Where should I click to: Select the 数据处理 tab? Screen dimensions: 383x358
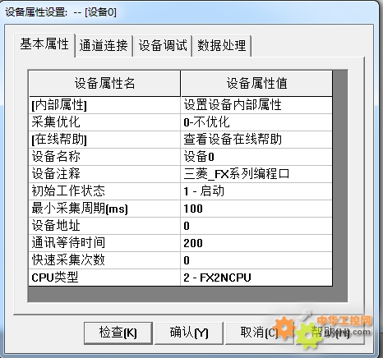pos(222,46)
